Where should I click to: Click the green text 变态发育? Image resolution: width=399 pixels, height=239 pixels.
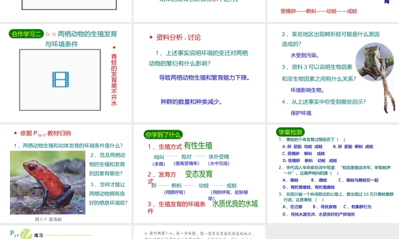click(199, 174)
